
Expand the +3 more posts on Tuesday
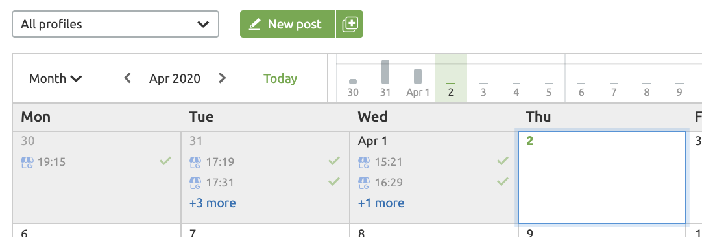pos(213,203)
